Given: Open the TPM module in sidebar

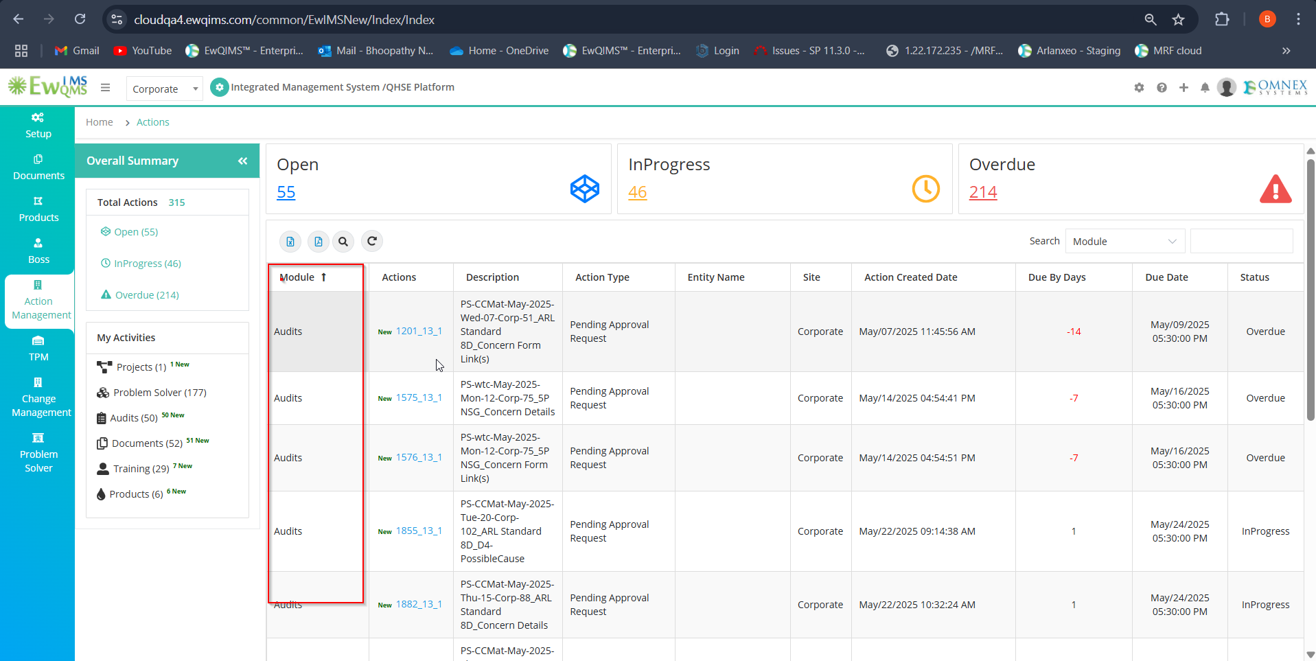Looking at the screenshot, I should point(38,349).
